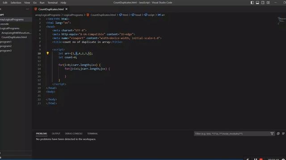Click line number 10 in gutter
This screenshot has width=286, height=160.
point(39,53)
